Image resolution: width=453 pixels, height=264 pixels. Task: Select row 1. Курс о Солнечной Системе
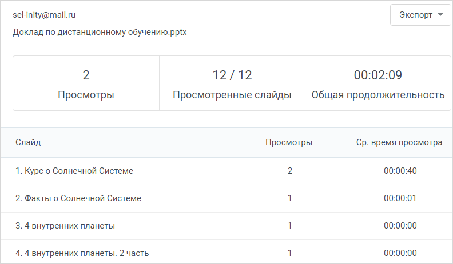[227, 171]
